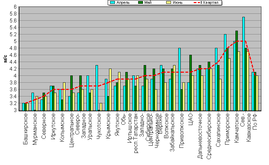Click the Дальневосточное category label

click(x=200, y=136)
